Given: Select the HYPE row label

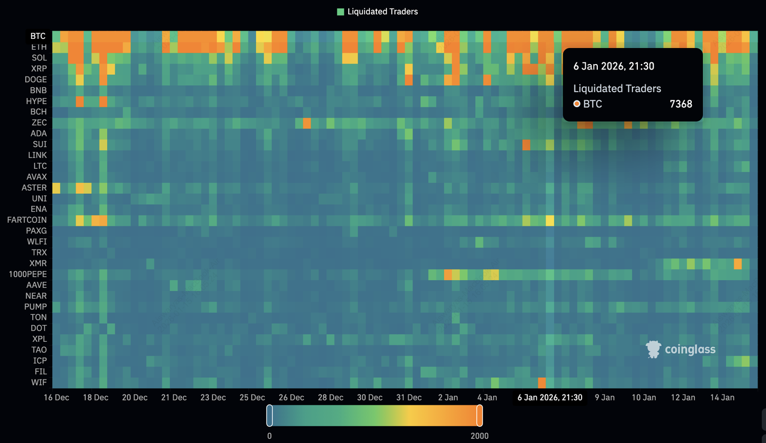Looking at the screenshot, I should tap(36, 101).
